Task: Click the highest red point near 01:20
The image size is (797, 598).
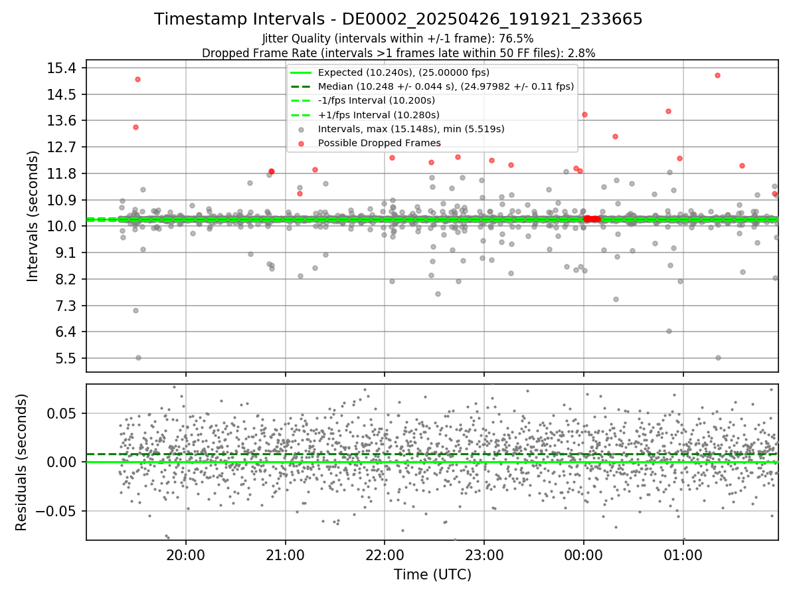Action: (x=717, y=75)
